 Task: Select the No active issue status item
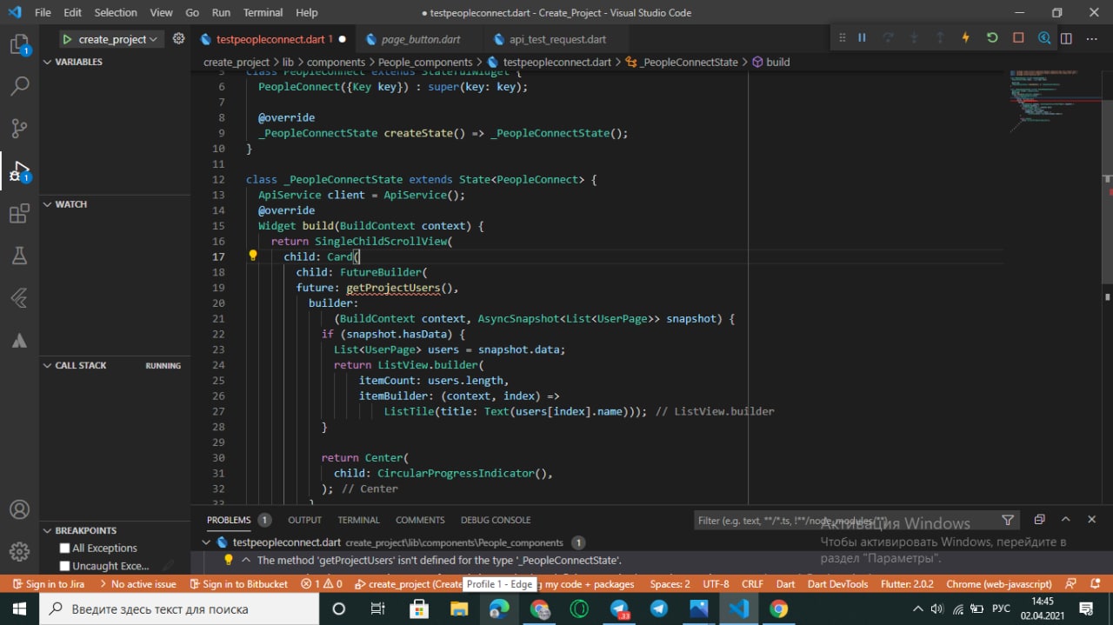(137, 584)
